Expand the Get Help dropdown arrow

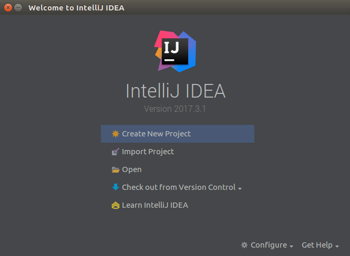(x=337, y=246)
